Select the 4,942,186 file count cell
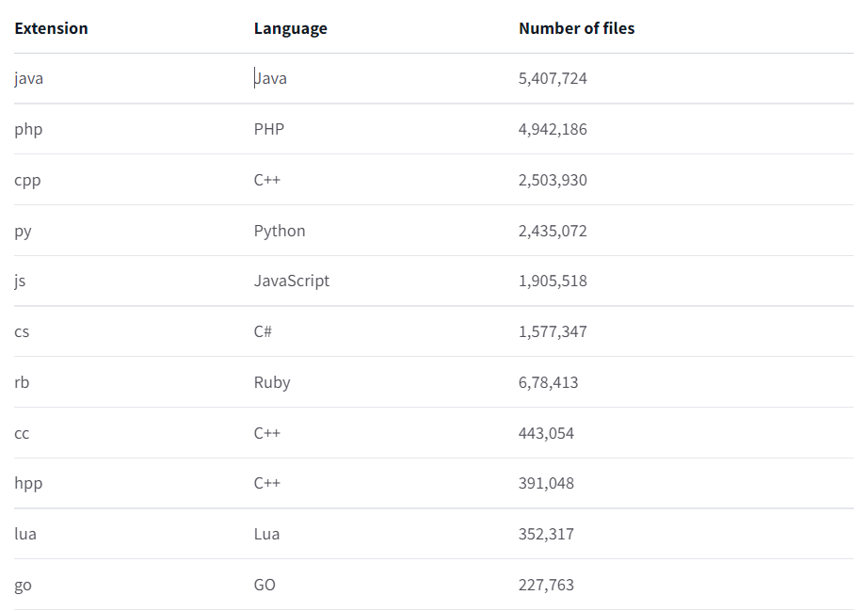 pyautogui.click(x=553, y=130)
